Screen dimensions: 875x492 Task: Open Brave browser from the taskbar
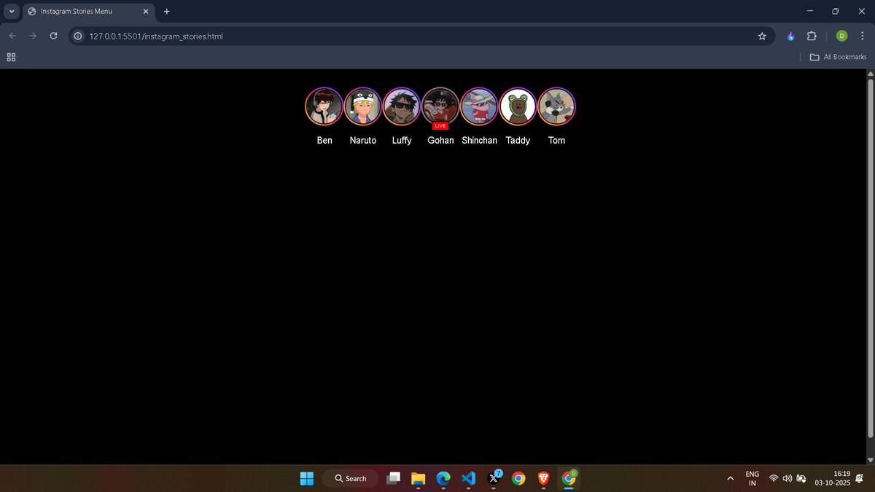click(x=543, y=478)
